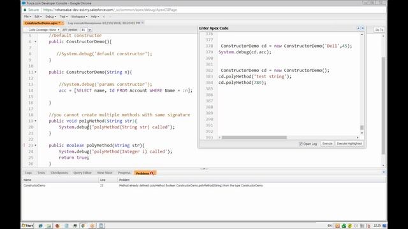Click the Apex dialog scroll down arrow
This screenshot has height=229, width=408.
[361, 133]
